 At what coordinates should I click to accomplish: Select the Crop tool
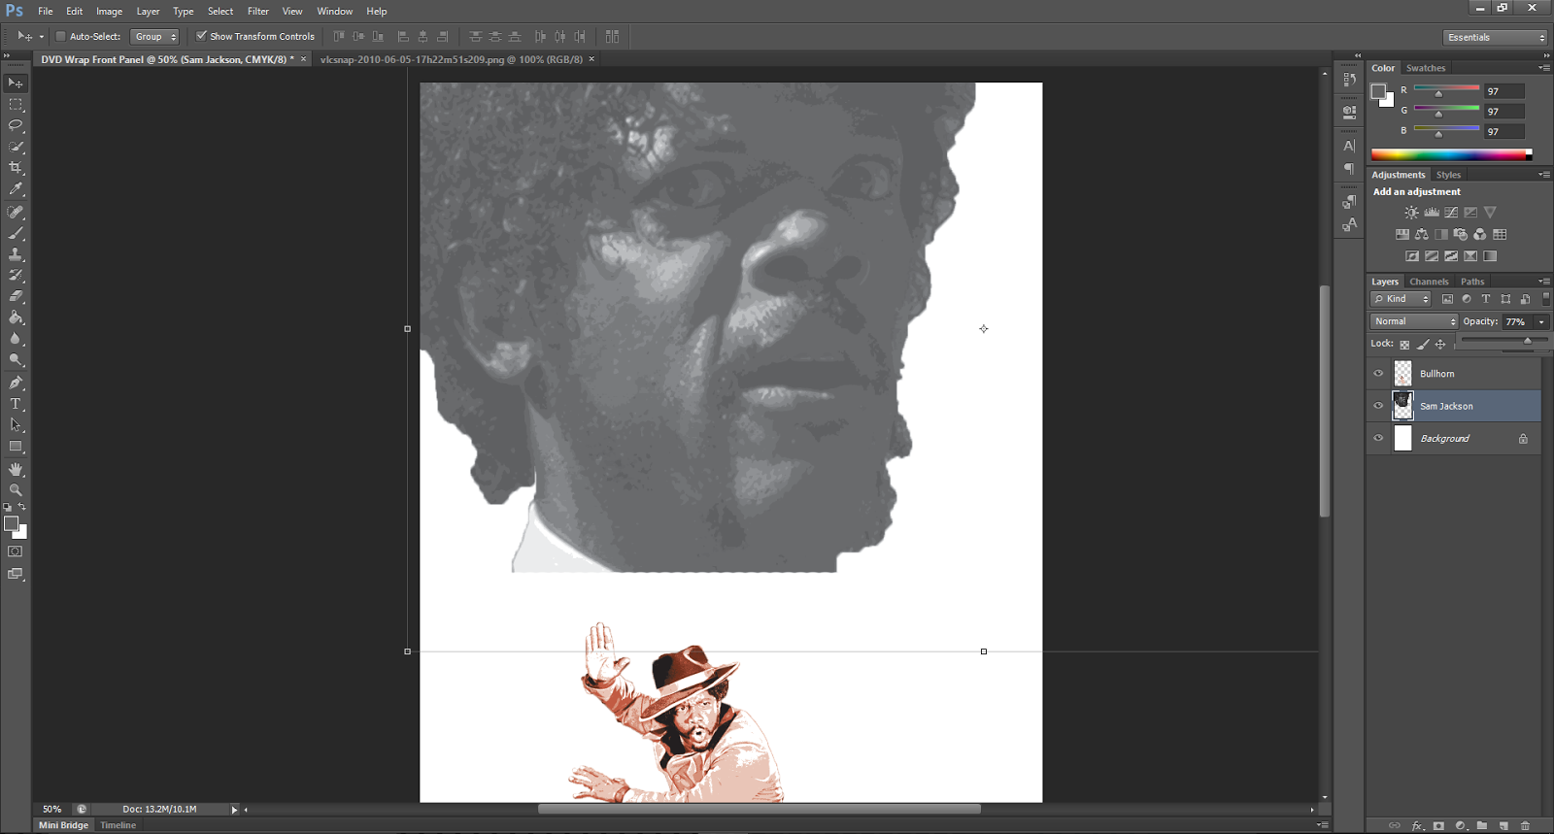tap(16, 168)
